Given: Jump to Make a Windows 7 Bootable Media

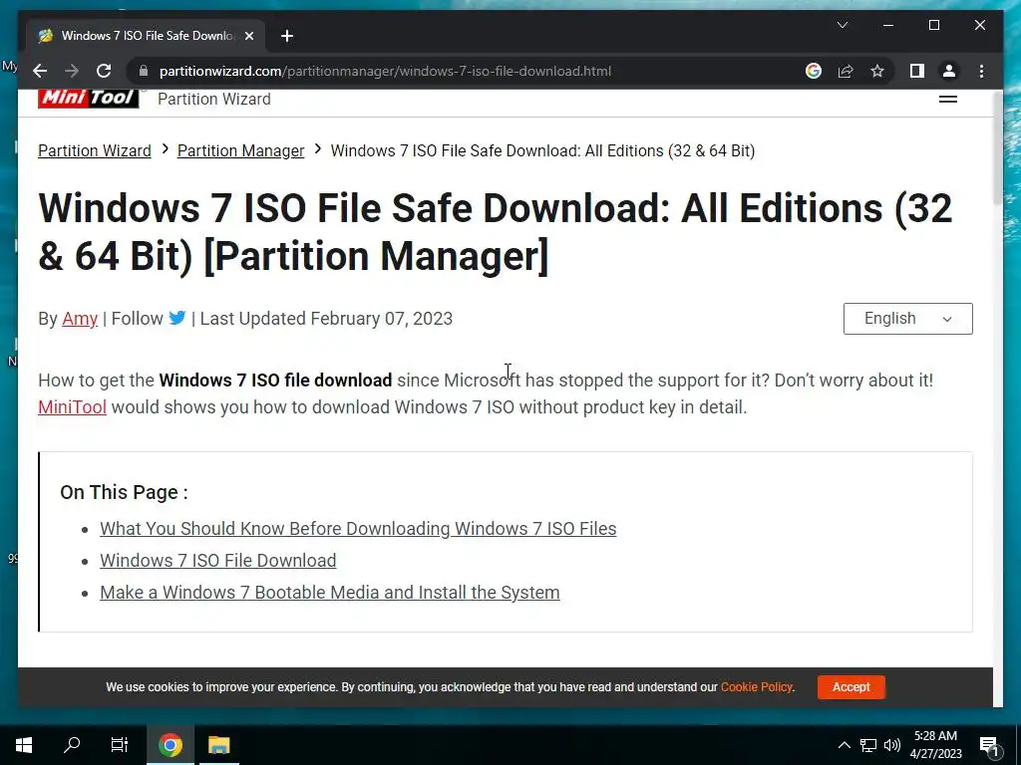Looking at the screenshot, I should (x=329, y=592).
